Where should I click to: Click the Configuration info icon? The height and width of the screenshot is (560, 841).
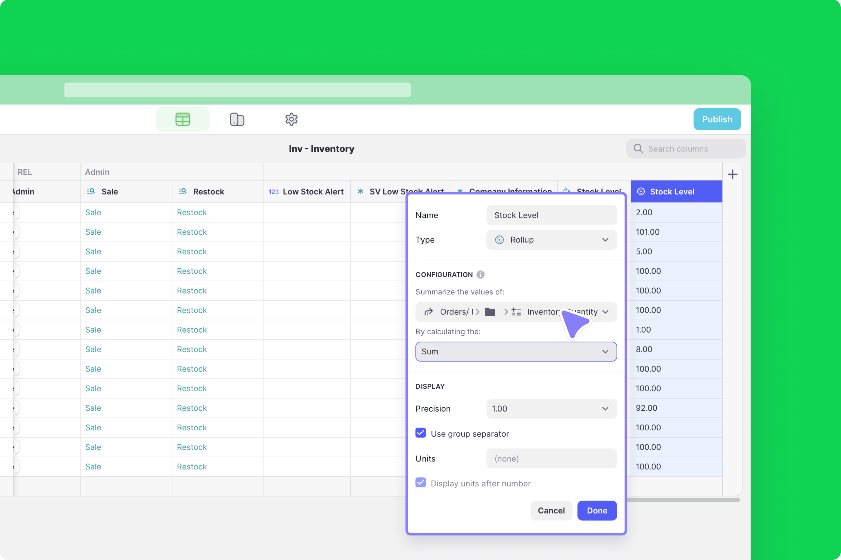pyautogui.click(x=480, y=275)
